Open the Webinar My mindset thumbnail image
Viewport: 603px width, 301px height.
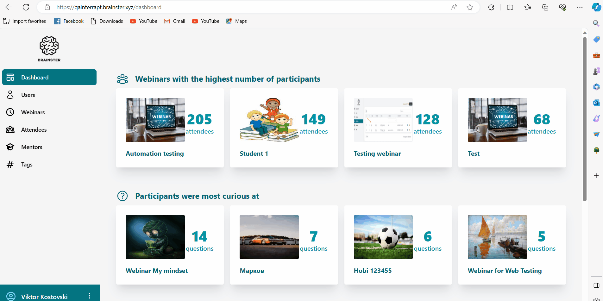coord(155,237)
